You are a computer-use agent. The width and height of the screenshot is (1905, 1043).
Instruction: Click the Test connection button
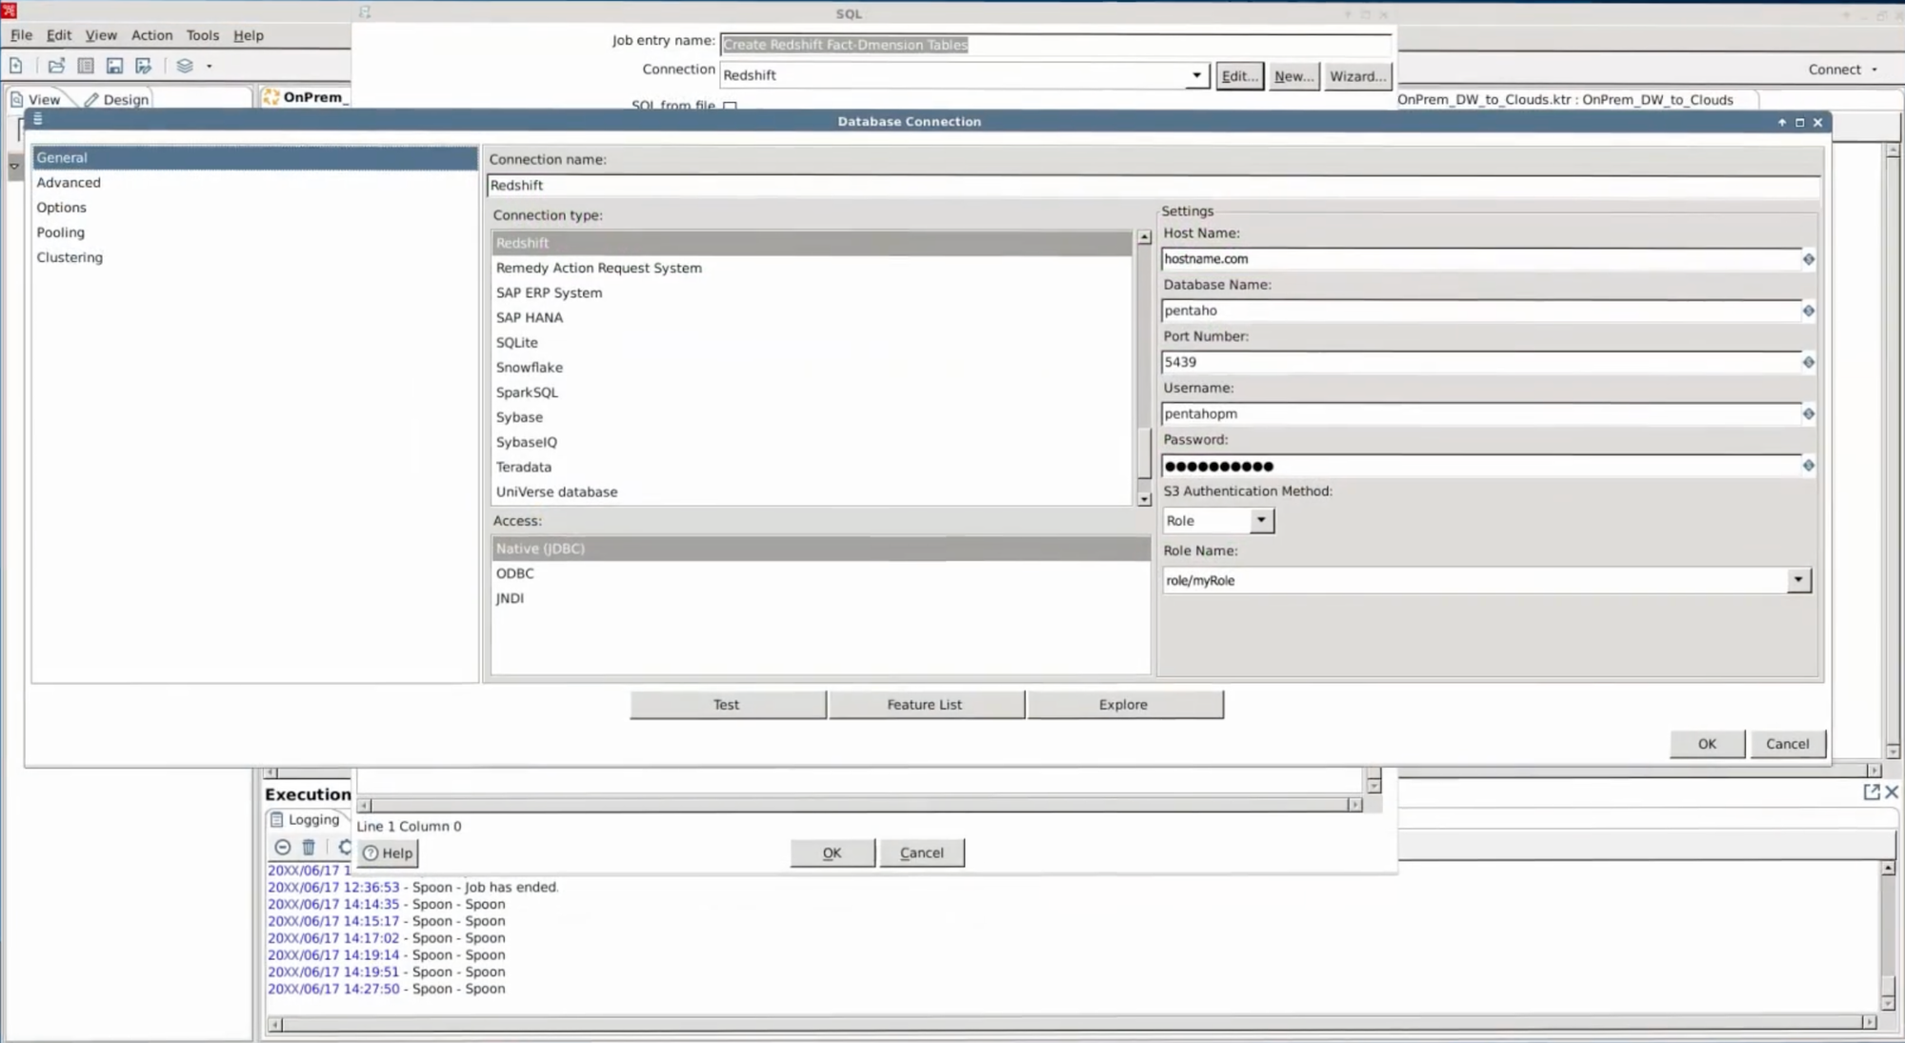727,705
